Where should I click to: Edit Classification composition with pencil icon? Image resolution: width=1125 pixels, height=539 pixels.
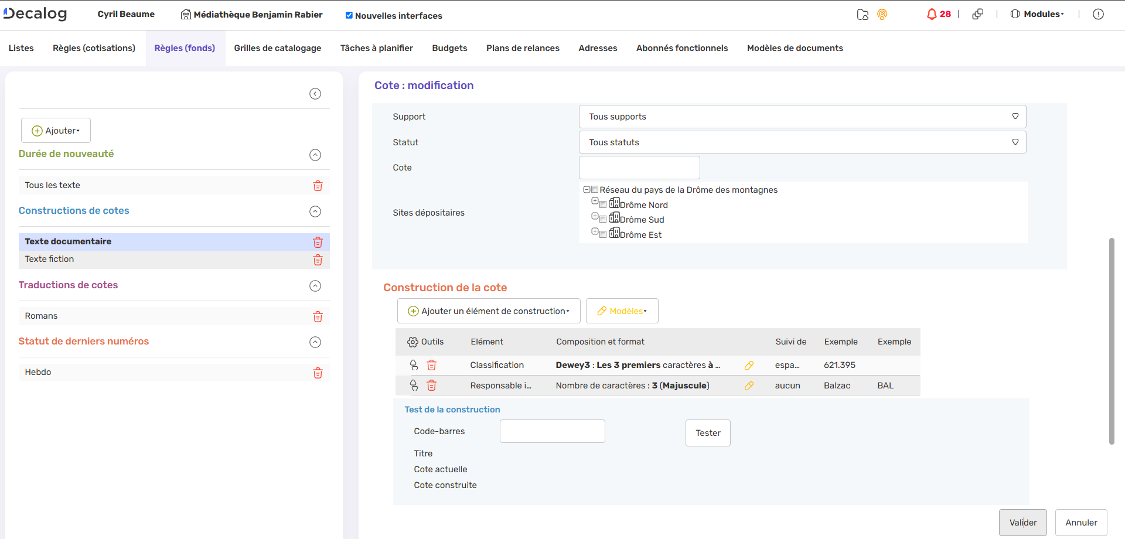pos(749,366)
